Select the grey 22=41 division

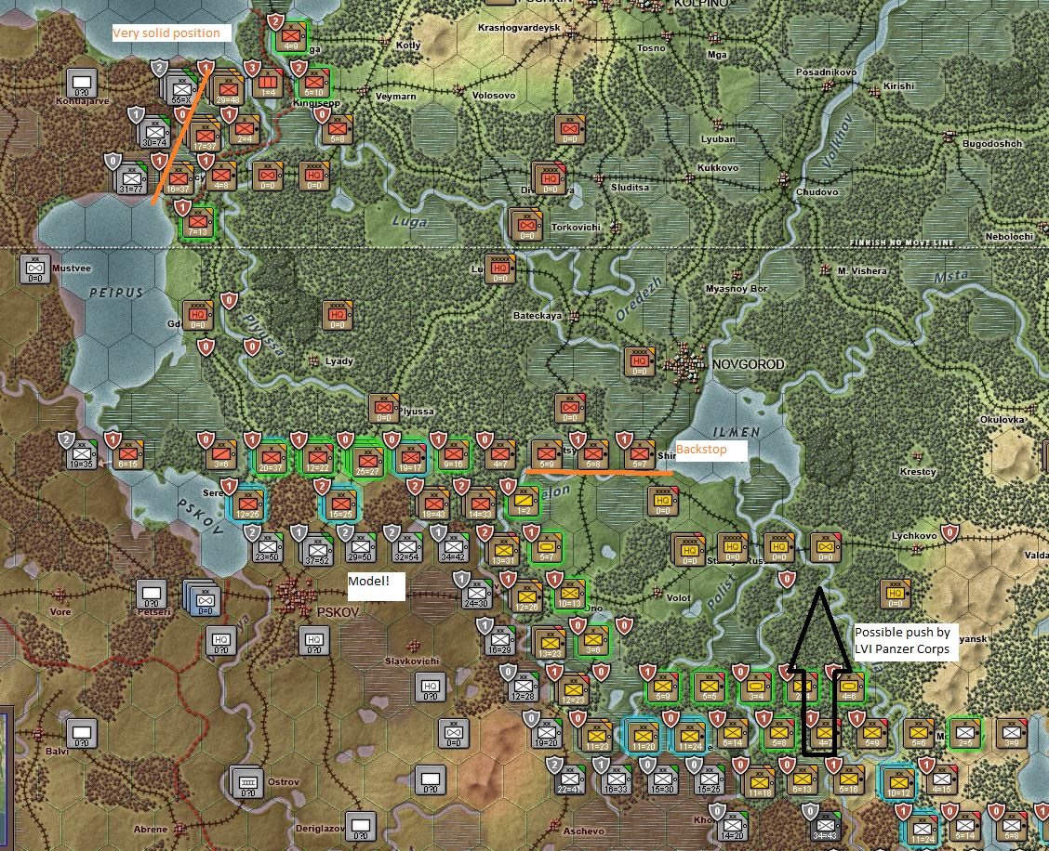570,779
